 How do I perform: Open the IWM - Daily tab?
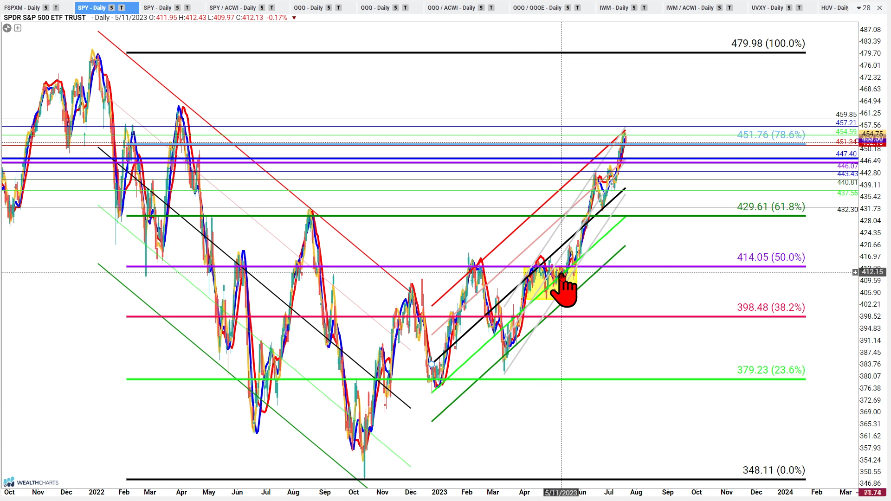613,8
